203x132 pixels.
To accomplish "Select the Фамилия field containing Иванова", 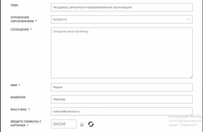I will click(x=122, y=100).
